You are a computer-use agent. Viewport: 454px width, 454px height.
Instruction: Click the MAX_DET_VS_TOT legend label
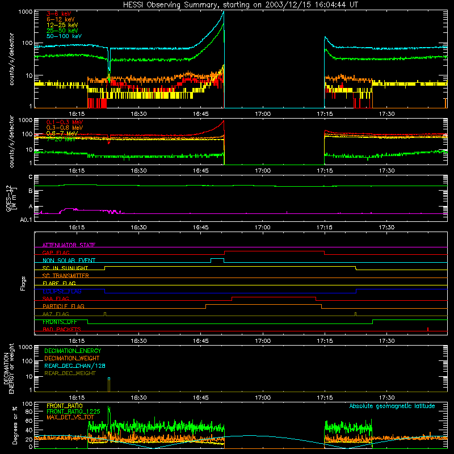pyautogui.click(x=70, y=417)
